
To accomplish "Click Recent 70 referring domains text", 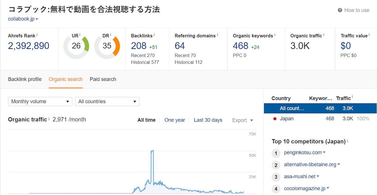I will (185, 56).
